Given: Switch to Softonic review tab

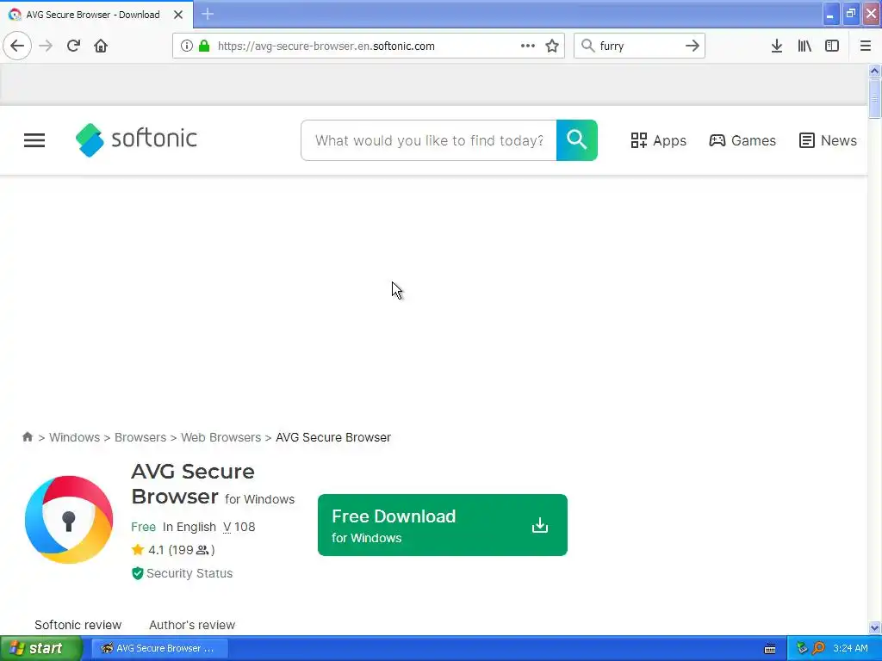Looking at the screenshot, I should tap(78, 625).
